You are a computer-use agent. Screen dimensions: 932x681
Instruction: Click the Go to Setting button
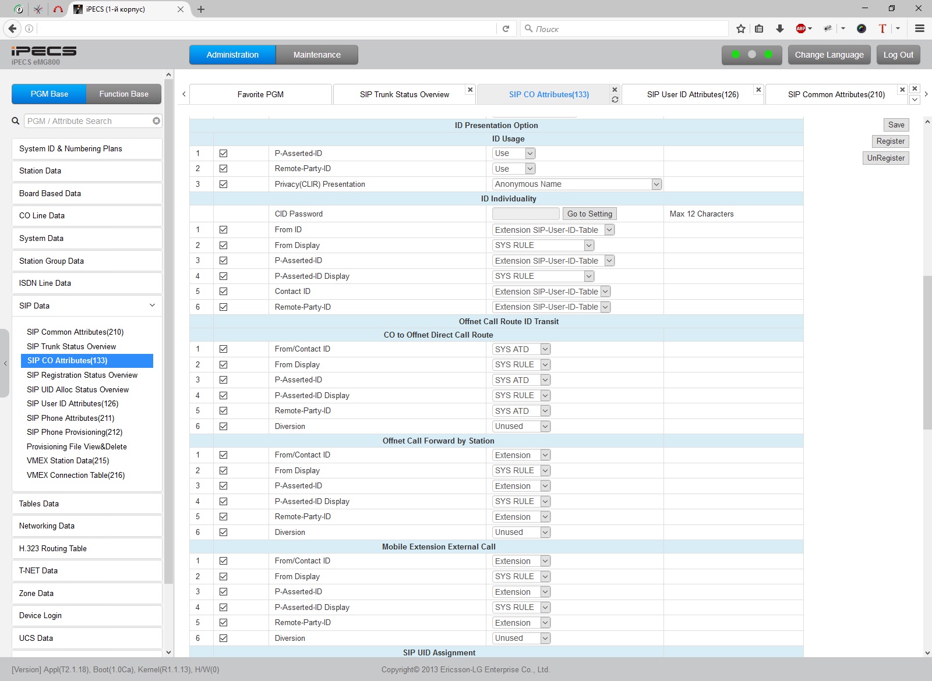coord(589,214)
